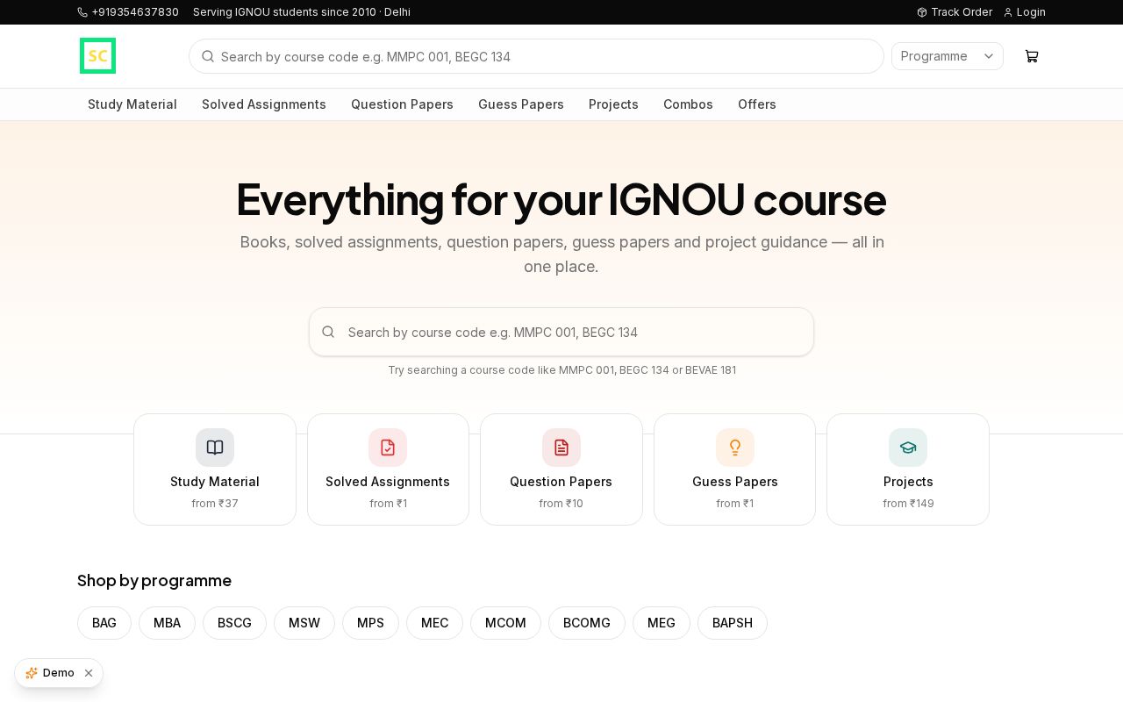This screenshot has height=702, width=1123.
Task: Select the BAG programme chip
Action: point(104,623)
